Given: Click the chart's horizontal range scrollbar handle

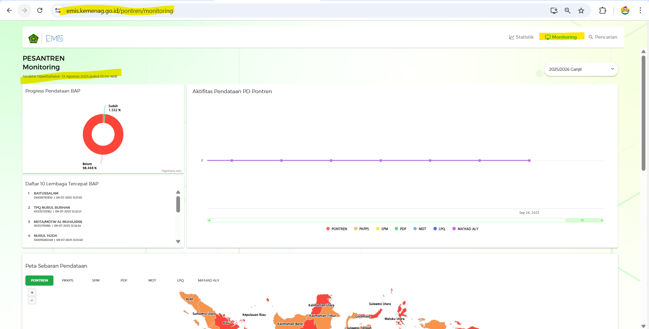Looking at the screenshot, I should click(582, 220).
